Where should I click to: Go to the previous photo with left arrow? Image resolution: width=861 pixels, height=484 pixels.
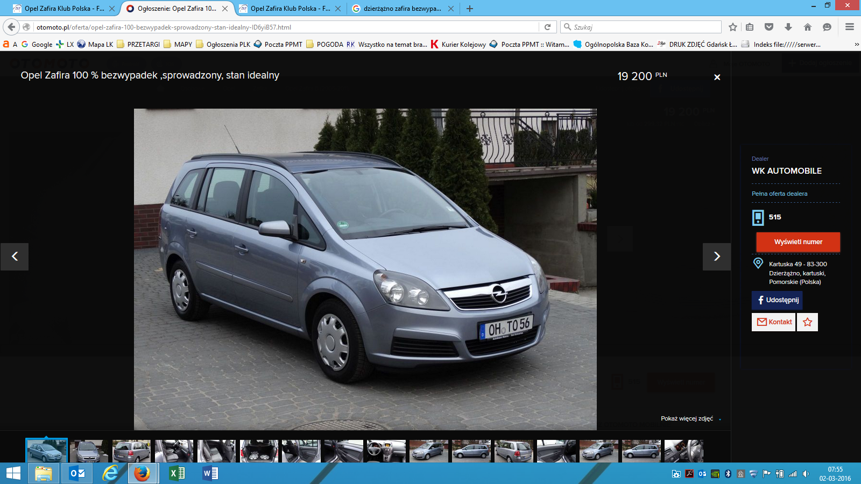click(x=15, y=257)
